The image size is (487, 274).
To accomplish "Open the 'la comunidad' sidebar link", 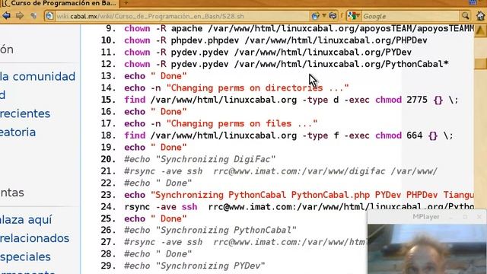I will point(37,76).
